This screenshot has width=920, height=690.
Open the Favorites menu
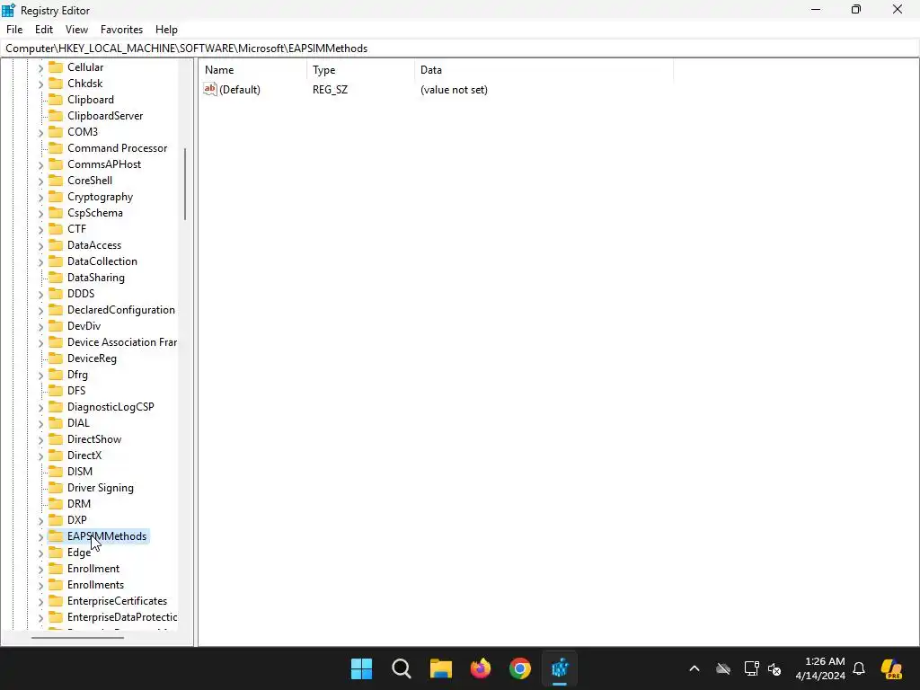click(x=121, y=30)
